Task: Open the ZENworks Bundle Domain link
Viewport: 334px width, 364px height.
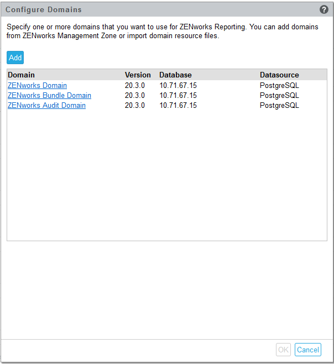Action: coord(49,96)
